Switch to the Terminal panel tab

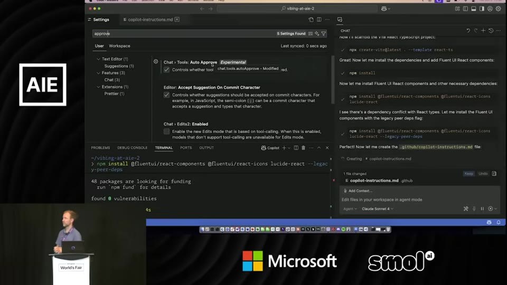tap(164, 148)
